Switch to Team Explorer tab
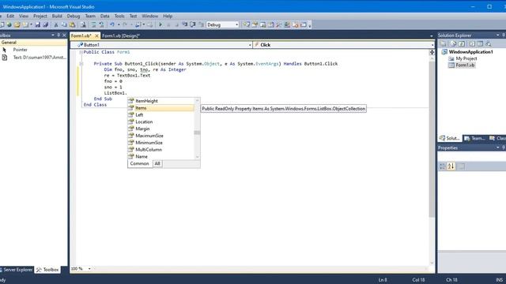The height and width of the screenshot is (284, 506). pos(474,138)
